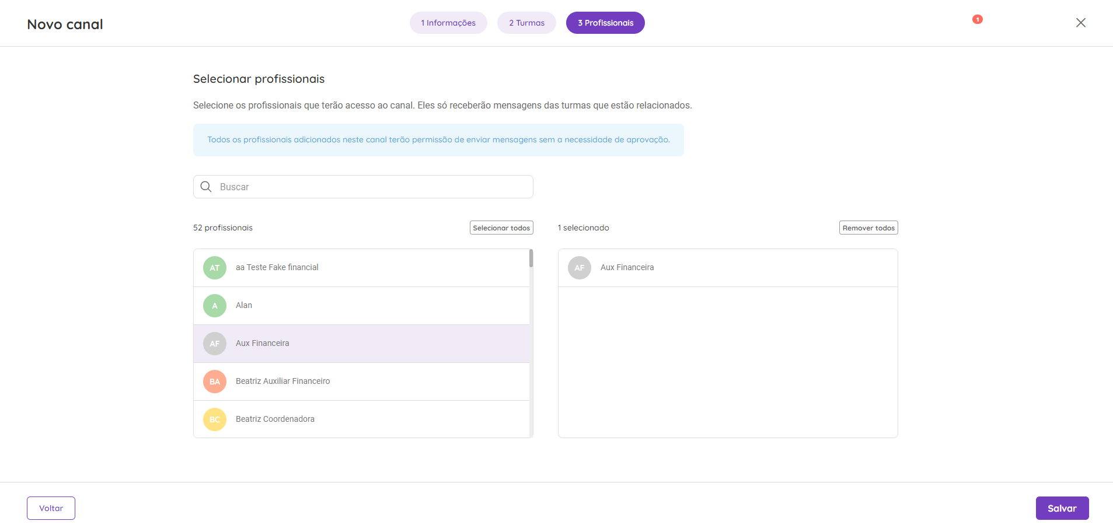Viewport: 1113px width, 528px height.
Task: Click the Selecionar todos button
Action: 501,228
